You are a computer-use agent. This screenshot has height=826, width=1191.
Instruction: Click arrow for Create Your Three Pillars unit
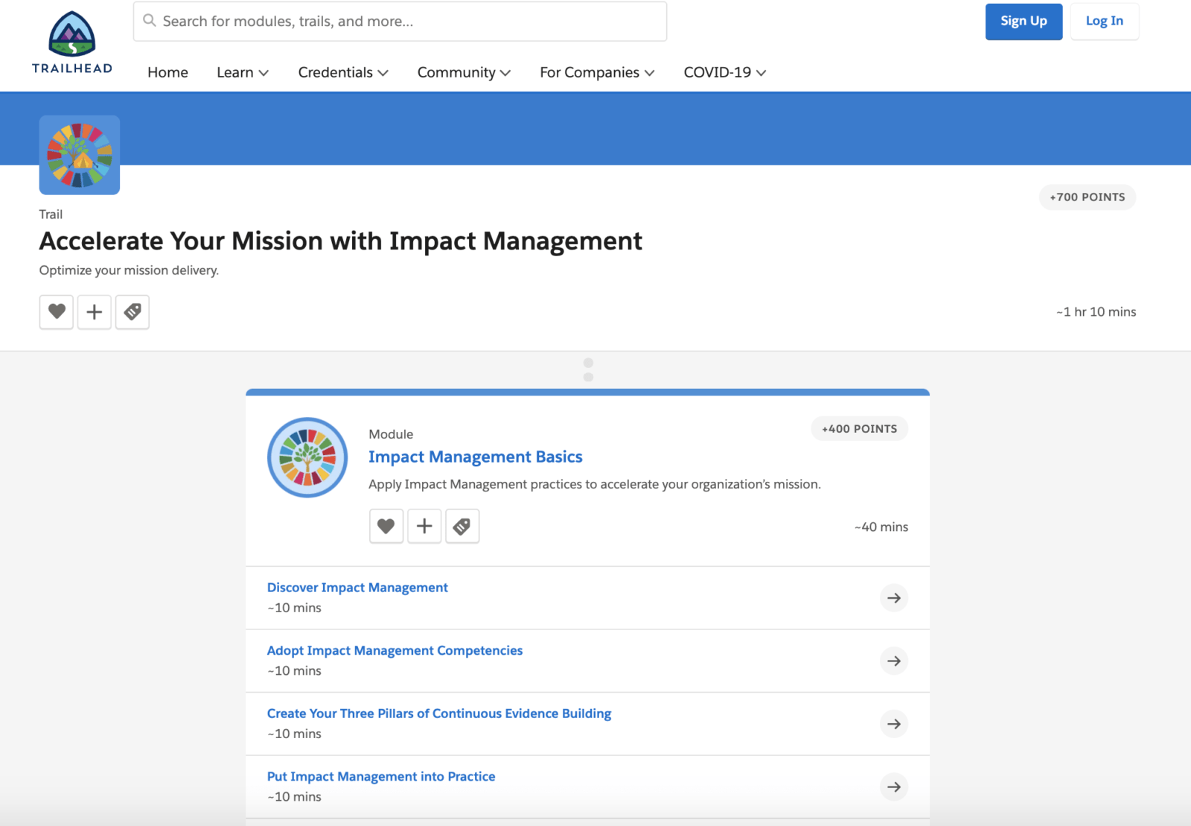tap(894, 724)
